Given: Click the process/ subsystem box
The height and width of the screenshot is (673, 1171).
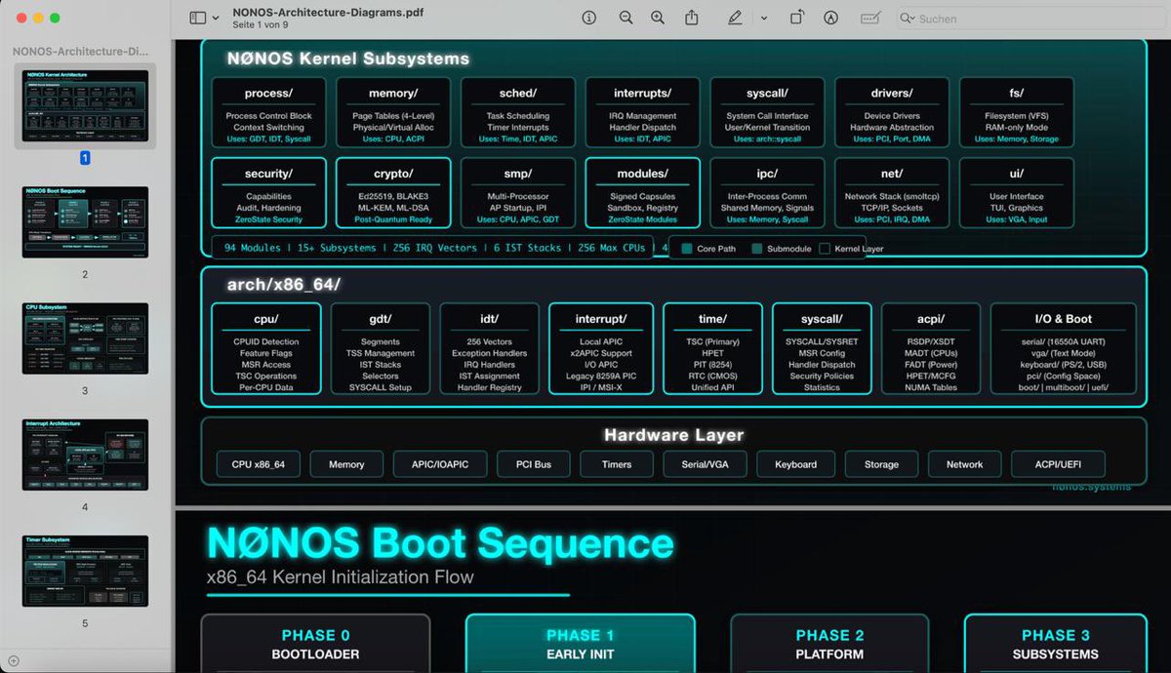Looking at the screenshot, I should click(268, 112).
